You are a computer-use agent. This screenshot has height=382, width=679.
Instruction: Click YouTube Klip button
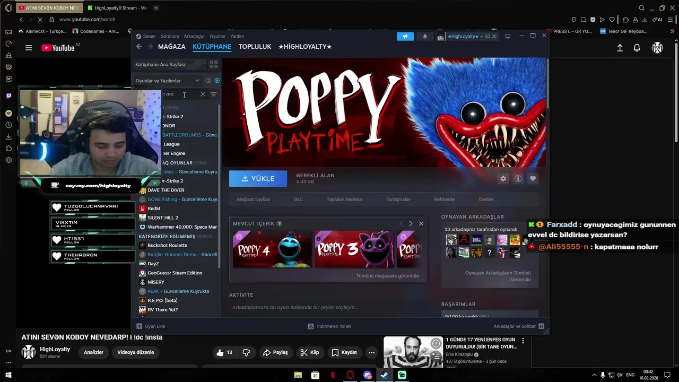click(309, 352)
